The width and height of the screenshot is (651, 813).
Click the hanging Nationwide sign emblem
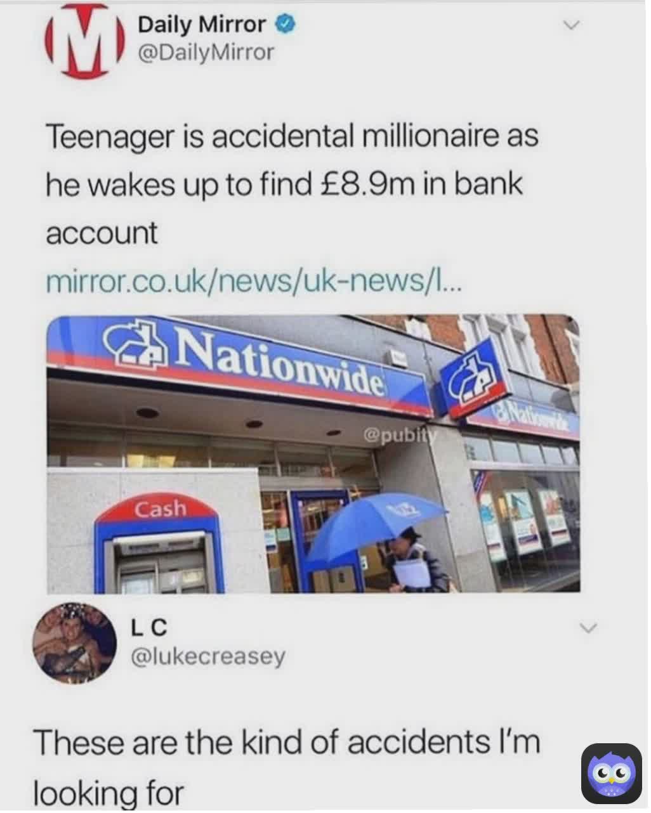point(475,380)
